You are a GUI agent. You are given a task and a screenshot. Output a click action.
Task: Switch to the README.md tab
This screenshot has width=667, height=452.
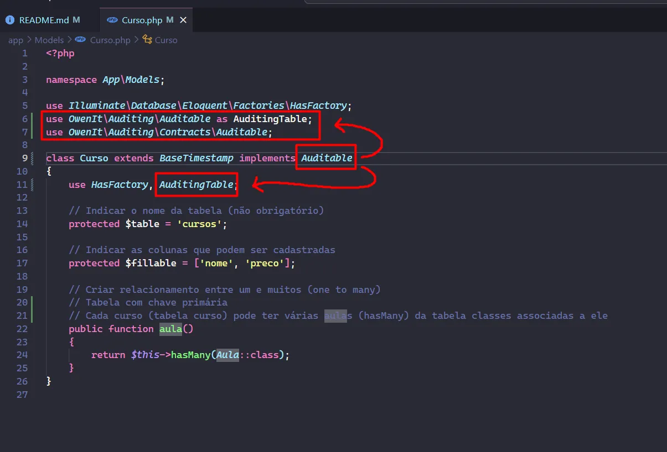coord(44,20)
